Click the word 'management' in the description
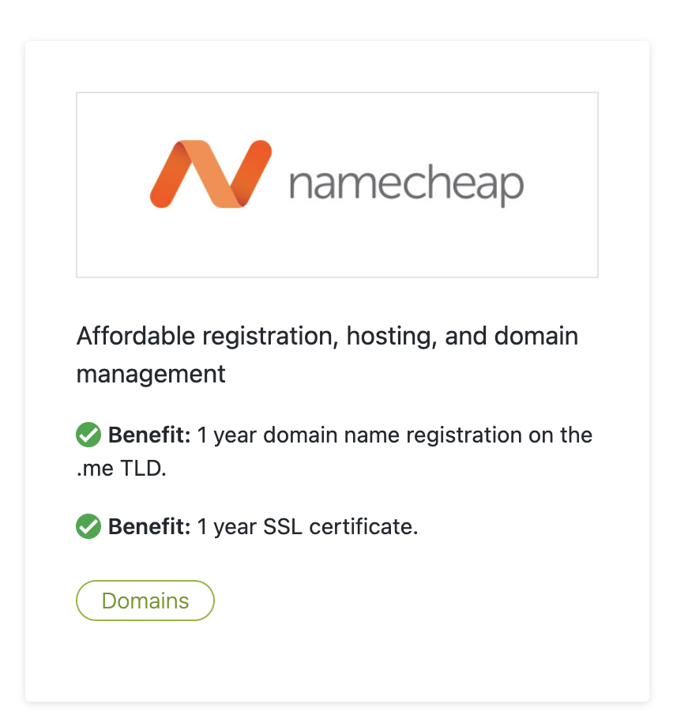Viewport: 673px width, 727px height. pos(151,375)
